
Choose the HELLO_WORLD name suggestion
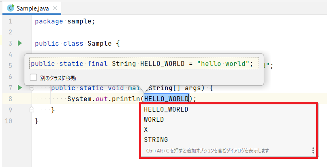(229, 109)
